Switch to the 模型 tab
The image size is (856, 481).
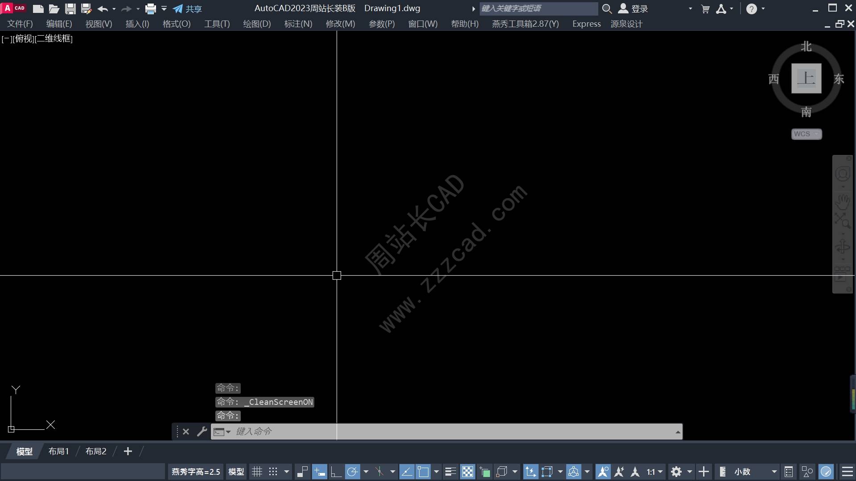click(x=24, y=452)
